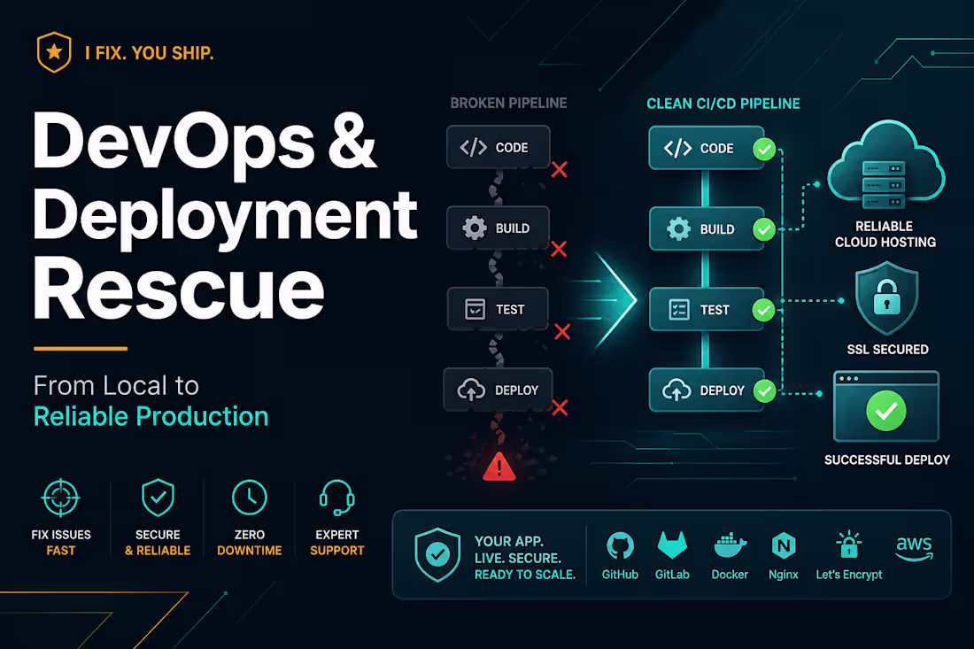The width and height of the screenshot is (974, 649).
Task: Click the 'GitLab' text label
Action: (x=672, y=576)
